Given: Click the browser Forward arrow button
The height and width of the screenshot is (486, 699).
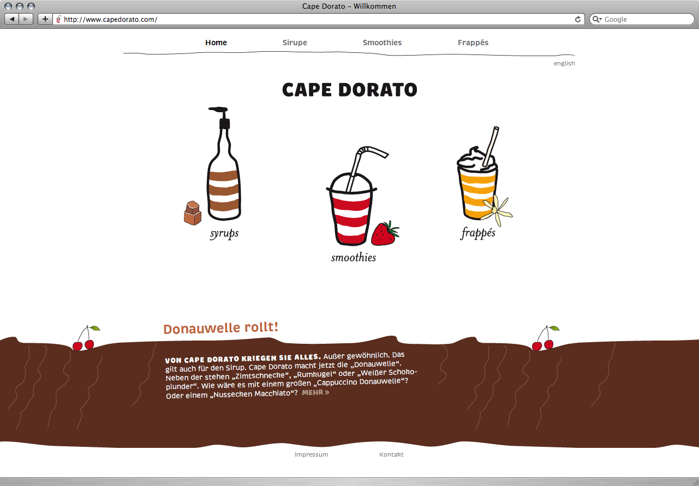Looking at the screenshot, I should tap(26, 19).
